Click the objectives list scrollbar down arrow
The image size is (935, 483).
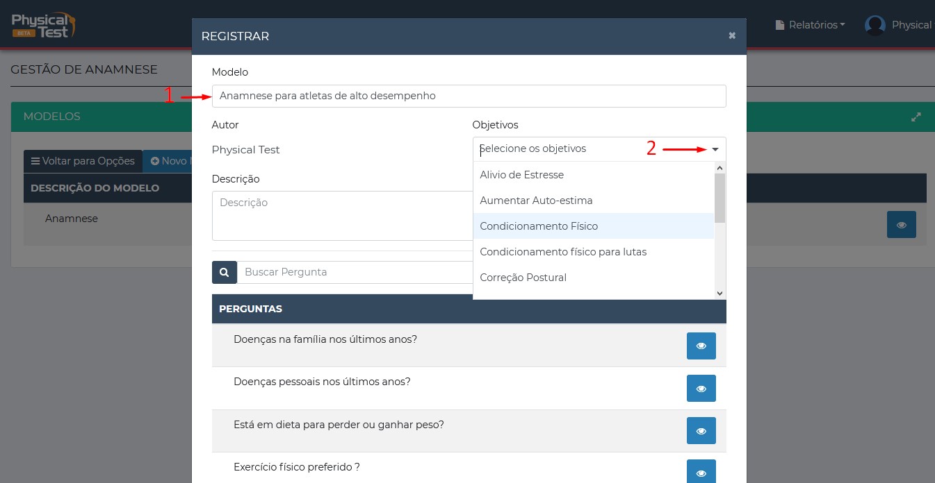click(719, 294)
